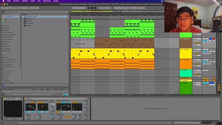Open output dropdown on 4 Kontakt track
The width and height of the screenshot is (222, 125).
tap(197, 56)
